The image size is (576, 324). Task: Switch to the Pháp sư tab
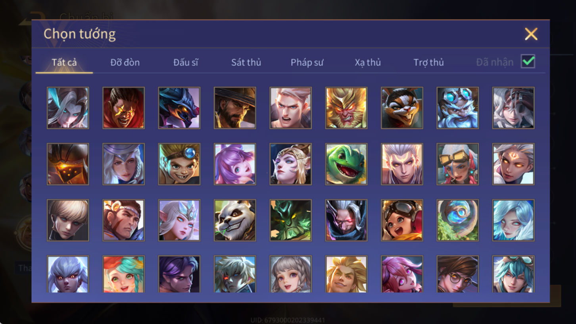307,62
